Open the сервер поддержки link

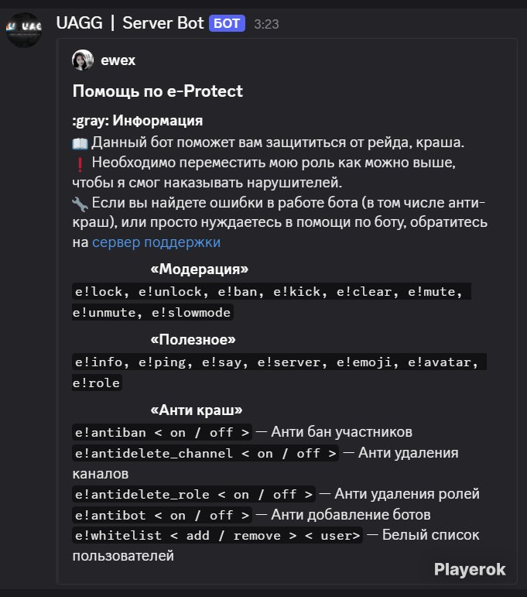(156, 242)
